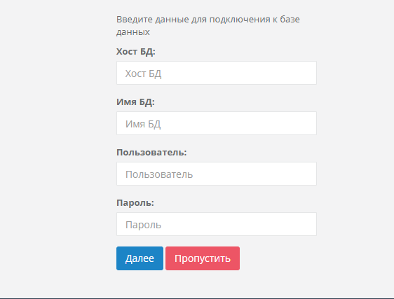Click the gray Пользователь placeholder text
Viewport: 394px width, 299px height.
159,174
